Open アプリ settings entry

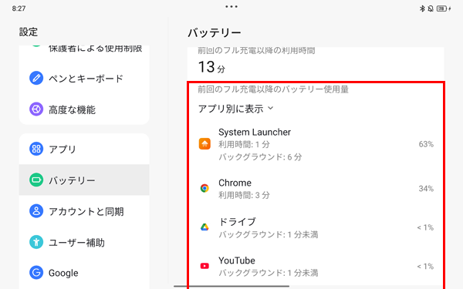click(84, 149)
